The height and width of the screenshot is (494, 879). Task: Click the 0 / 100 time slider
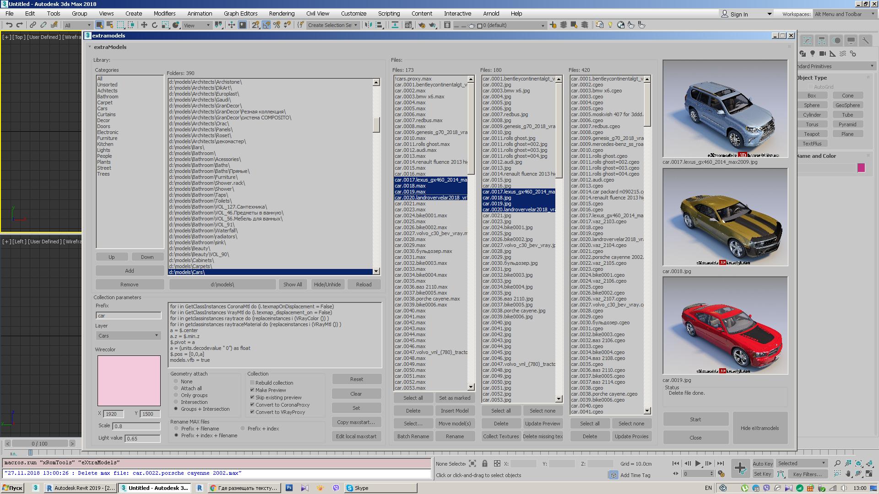39,443
